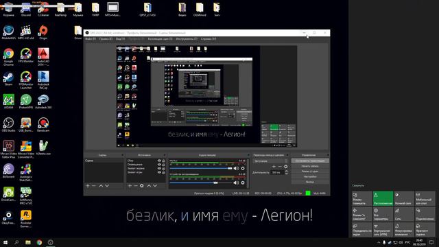Enable studio mode with Режим студии
Screen dimensions: 439x247
pyautogui.click(x=310, y=172)
